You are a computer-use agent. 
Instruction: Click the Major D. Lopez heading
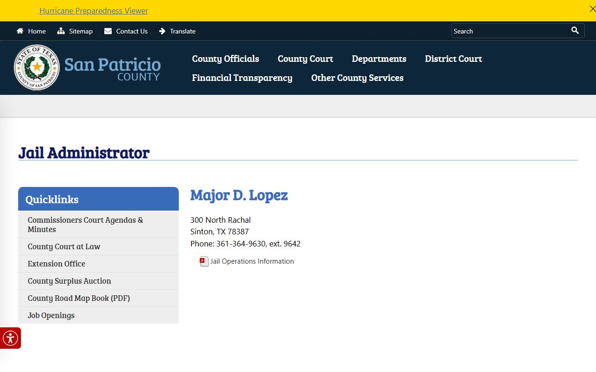point(239,195)
